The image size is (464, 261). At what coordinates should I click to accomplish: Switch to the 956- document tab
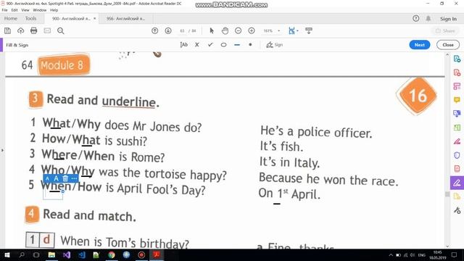[125, 19]
